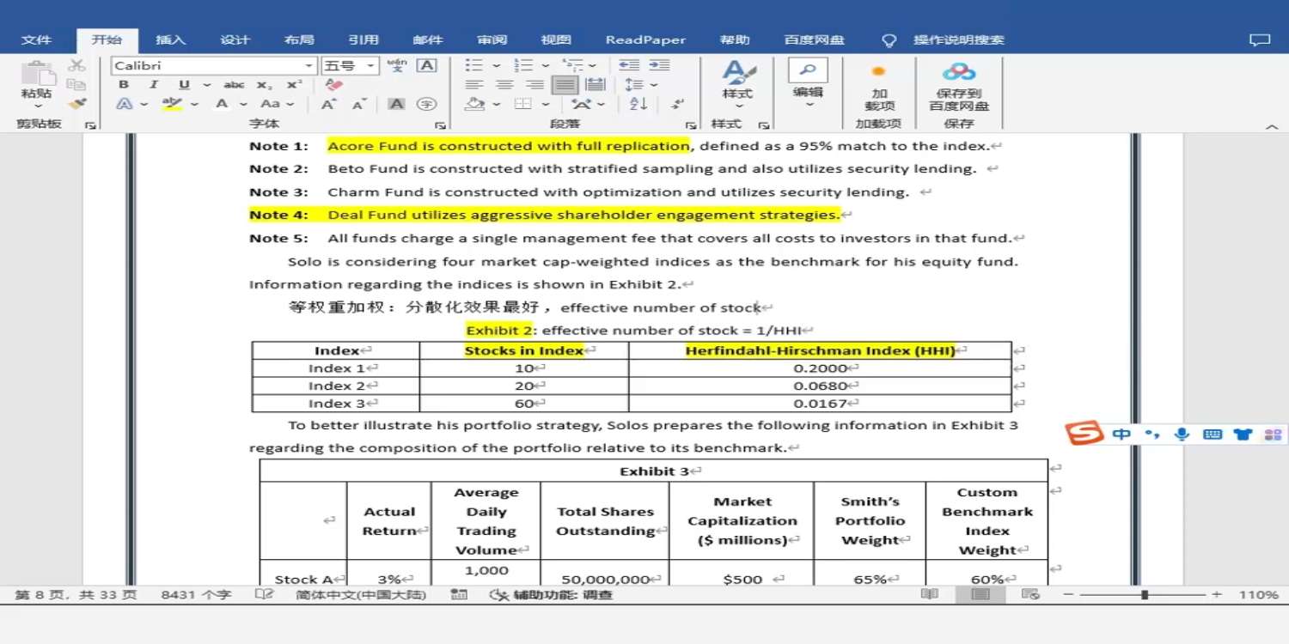Expand underline style dropdown arrow
Image resolution: width=1289 pixels, height=644 pixels.
[207, 85]
